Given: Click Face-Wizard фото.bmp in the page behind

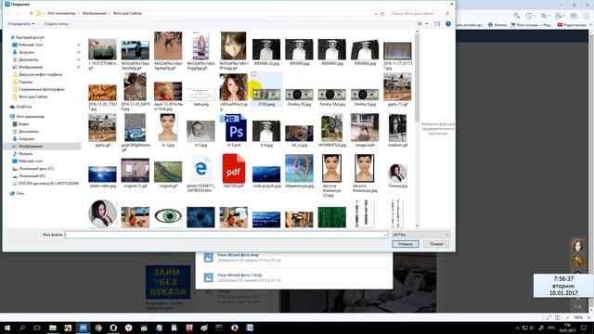Looking at the screenshot, I should click(x=239, y=255).
